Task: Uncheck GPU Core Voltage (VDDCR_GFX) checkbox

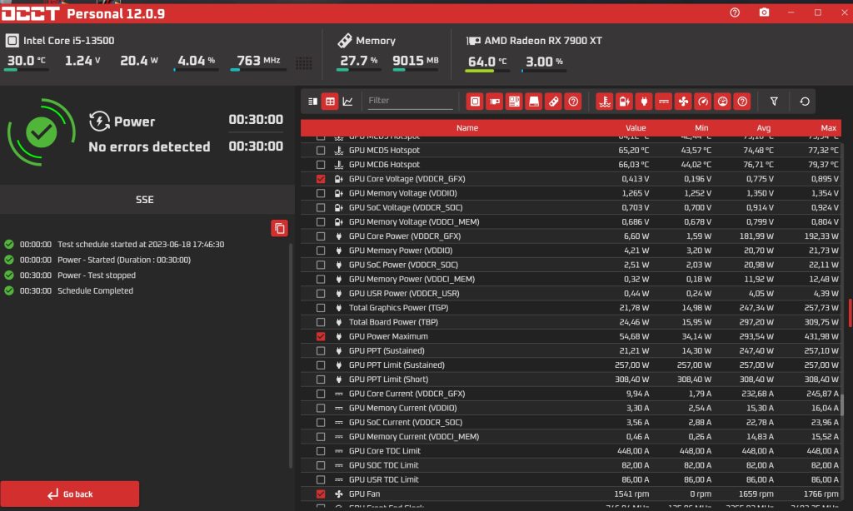Action: tap(321, 179)
